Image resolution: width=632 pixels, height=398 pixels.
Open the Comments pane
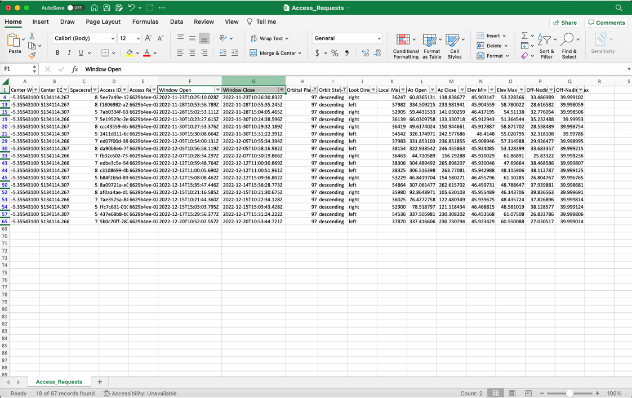pos(606,23)
